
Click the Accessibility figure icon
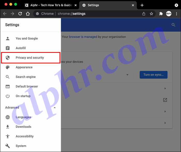pyautogui.click(x=8, y=136)
